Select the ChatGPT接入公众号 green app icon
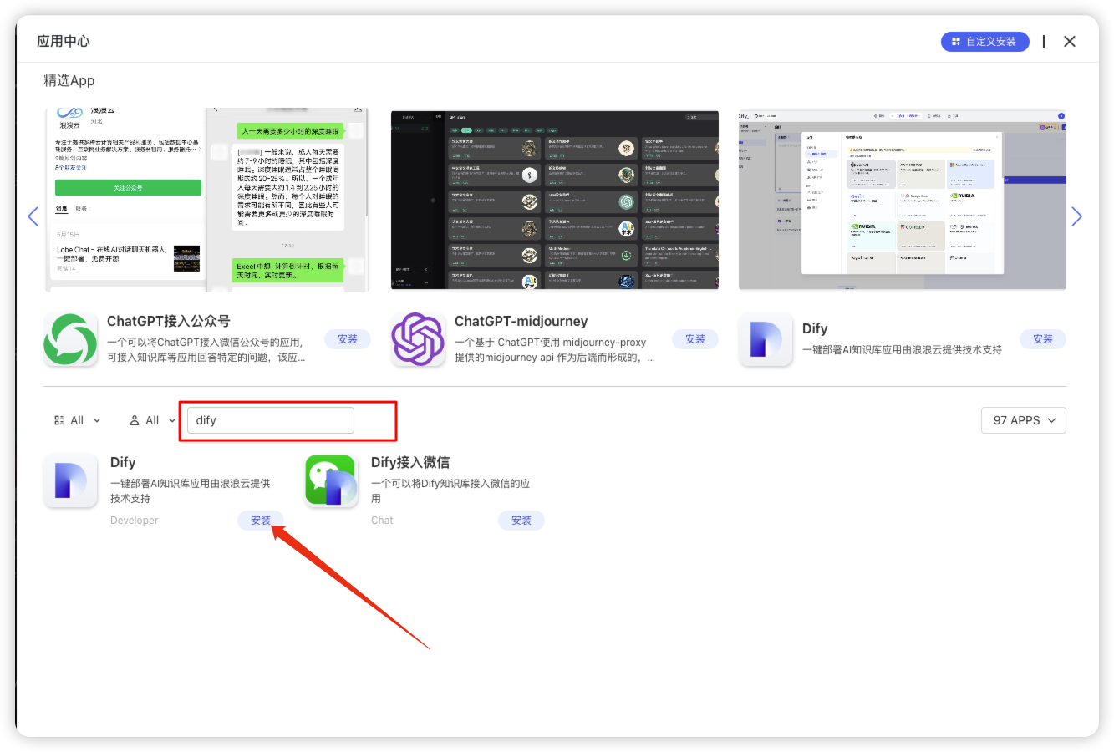Screen dimensions: 1114x752 click(x=71, y=338)
